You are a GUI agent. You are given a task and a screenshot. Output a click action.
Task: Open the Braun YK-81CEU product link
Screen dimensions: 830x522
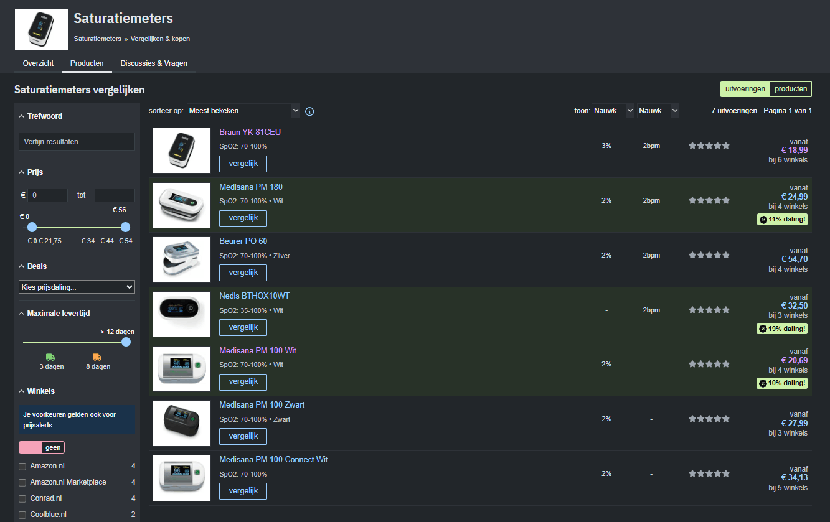(x=250, y=133)
